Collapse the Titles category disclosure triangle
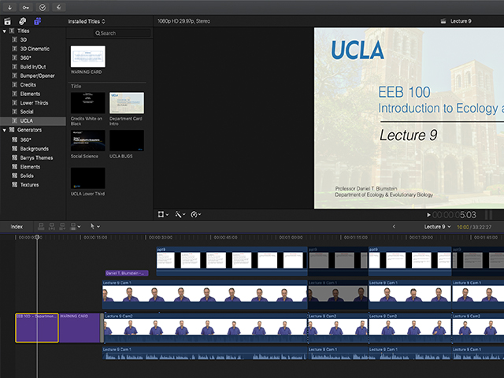The height and width of the screenshot is (378, 504). click(4, 31)
